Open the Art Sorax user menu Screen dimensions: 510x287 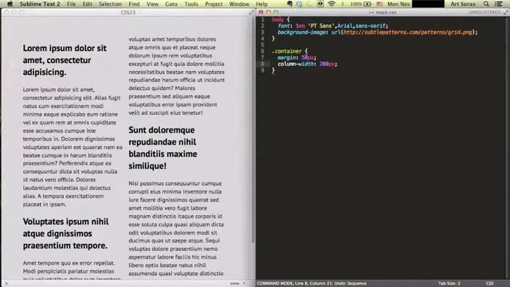coord(462,4)
